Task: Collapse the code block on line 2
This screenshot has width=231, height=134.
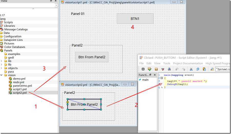Action: [162, 78]
